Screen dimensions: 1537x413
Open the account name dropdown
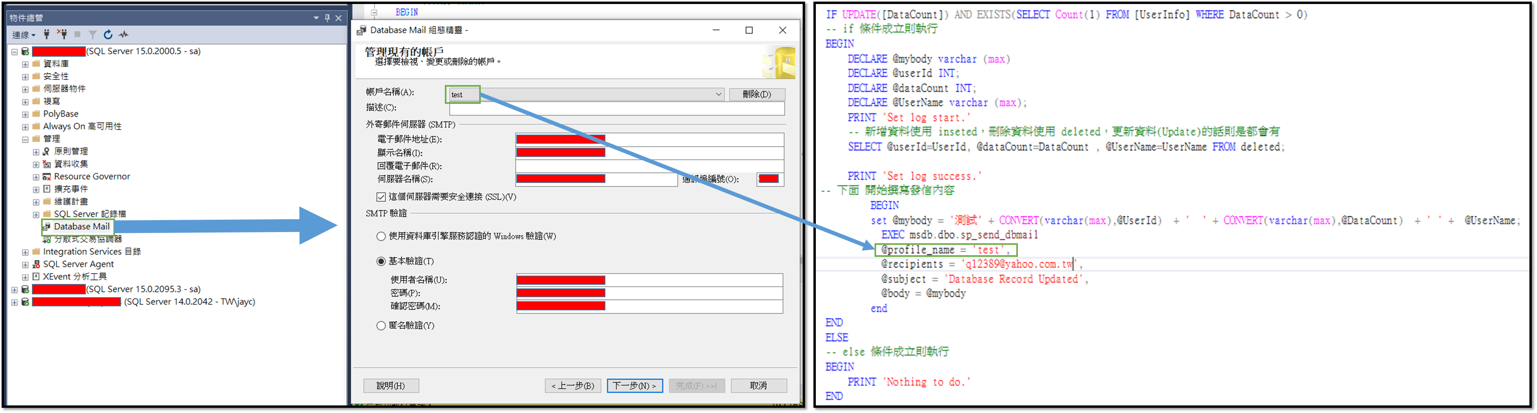tap(718, 94)
